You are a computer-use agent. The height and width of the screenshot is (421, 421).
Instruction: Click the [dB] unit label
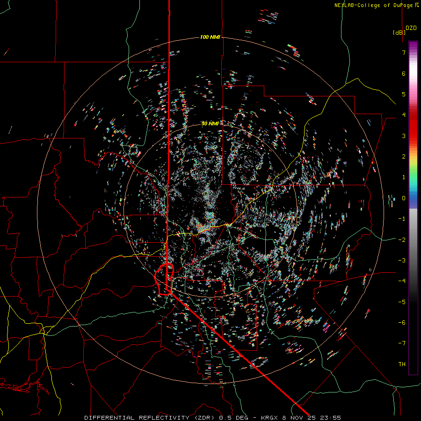point(399,32)
